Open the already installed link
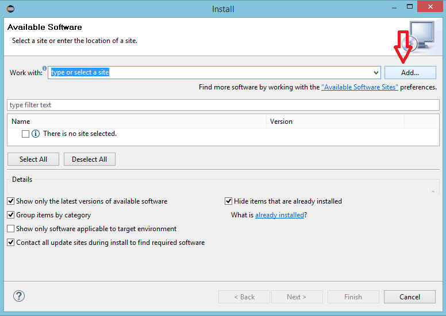 point(279,215)
